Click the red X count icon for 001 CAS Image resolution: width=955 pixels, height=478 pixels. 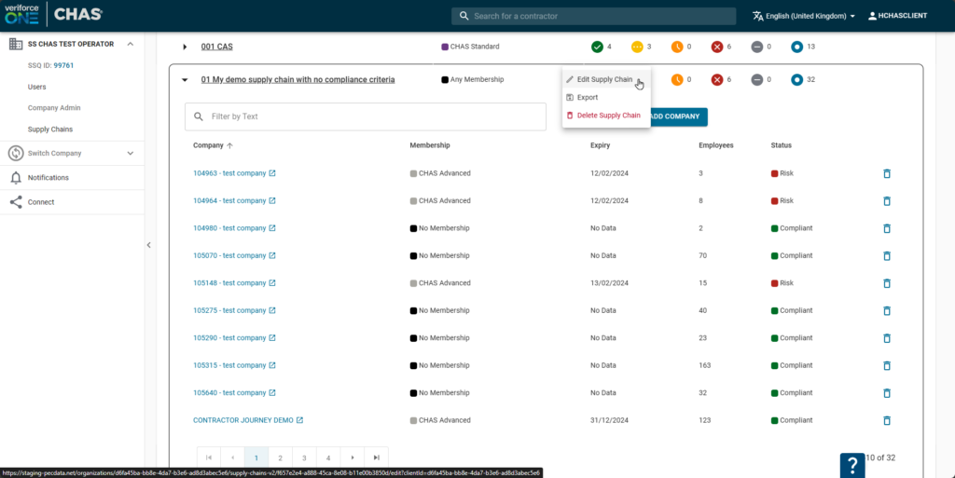click(x=717, y=47)
